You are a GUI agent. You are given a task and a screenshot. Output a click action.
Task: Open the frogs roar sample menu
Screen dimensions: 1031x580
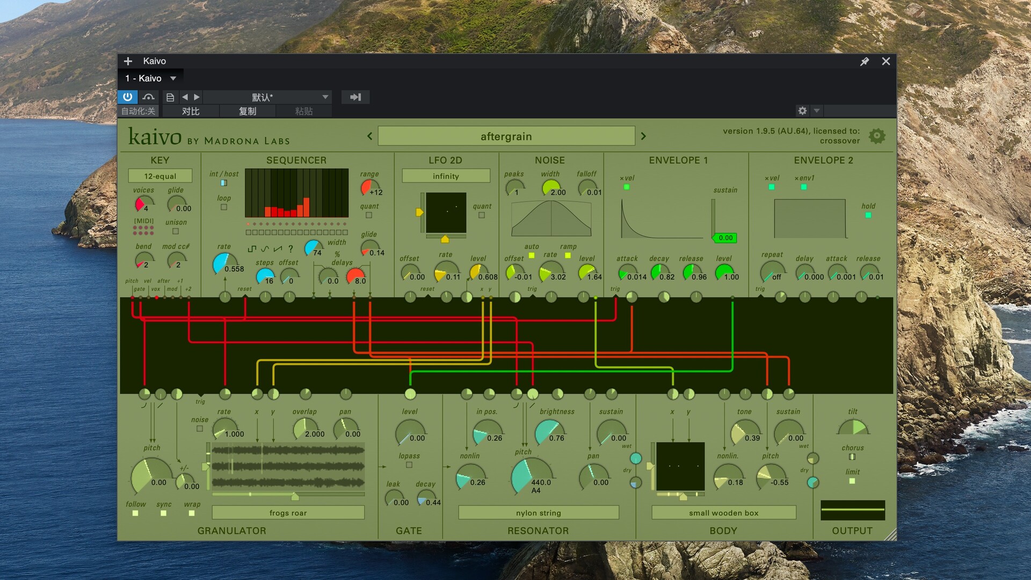point(288,513)
